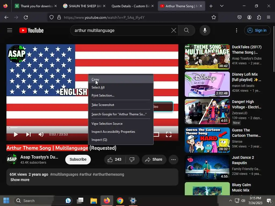Choose View Selection Source
Screen dimensions: 275x206
point(121,123)
